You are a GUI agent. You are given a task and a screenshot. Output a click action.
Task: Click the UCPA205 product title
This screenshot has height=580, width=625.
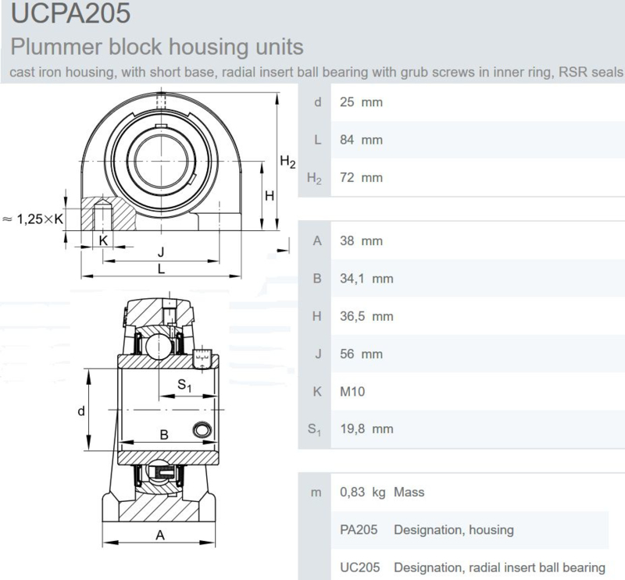pyautogui.click(x=66, y=13)
